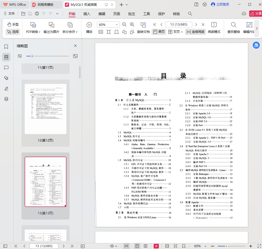Open the File menu
The height and width of the screenshot is (249, 262).
point(9,14)
